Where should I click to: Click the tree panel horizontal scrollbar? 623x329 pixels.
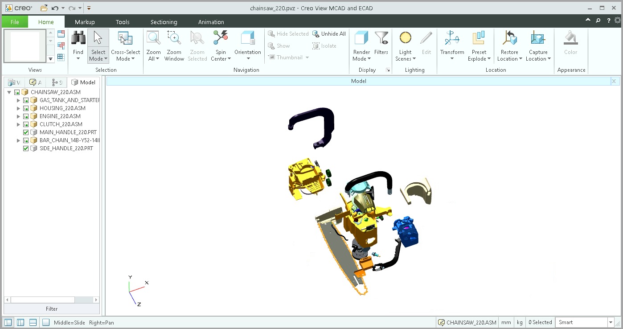52,300
